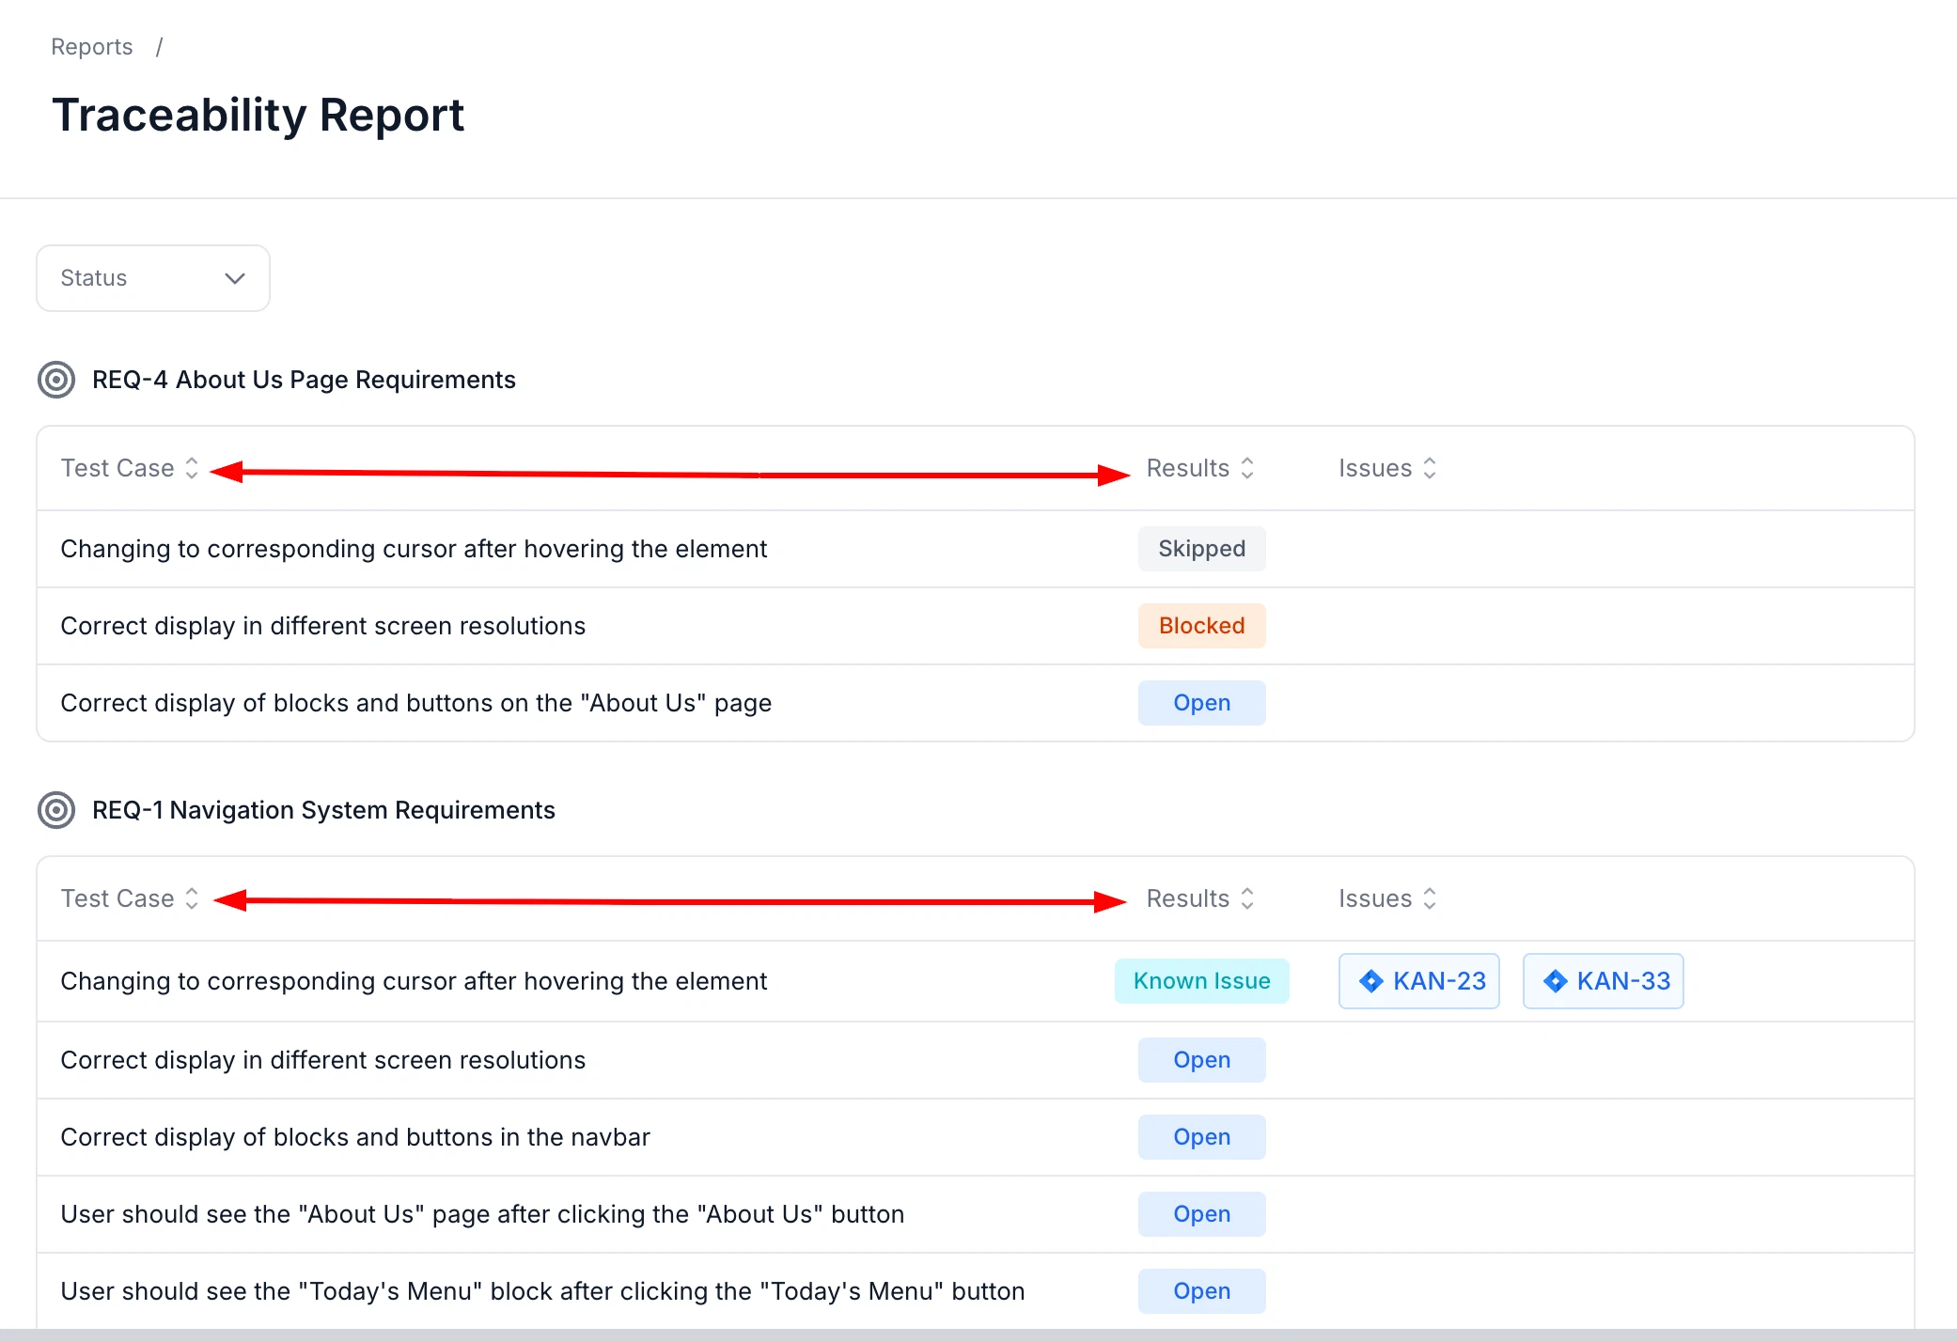Viewport: 1957px width, 1342px height.
Task: Select REQ-4 test "Changing to corresponding cursor"
Action: click(x=414, y=549)
